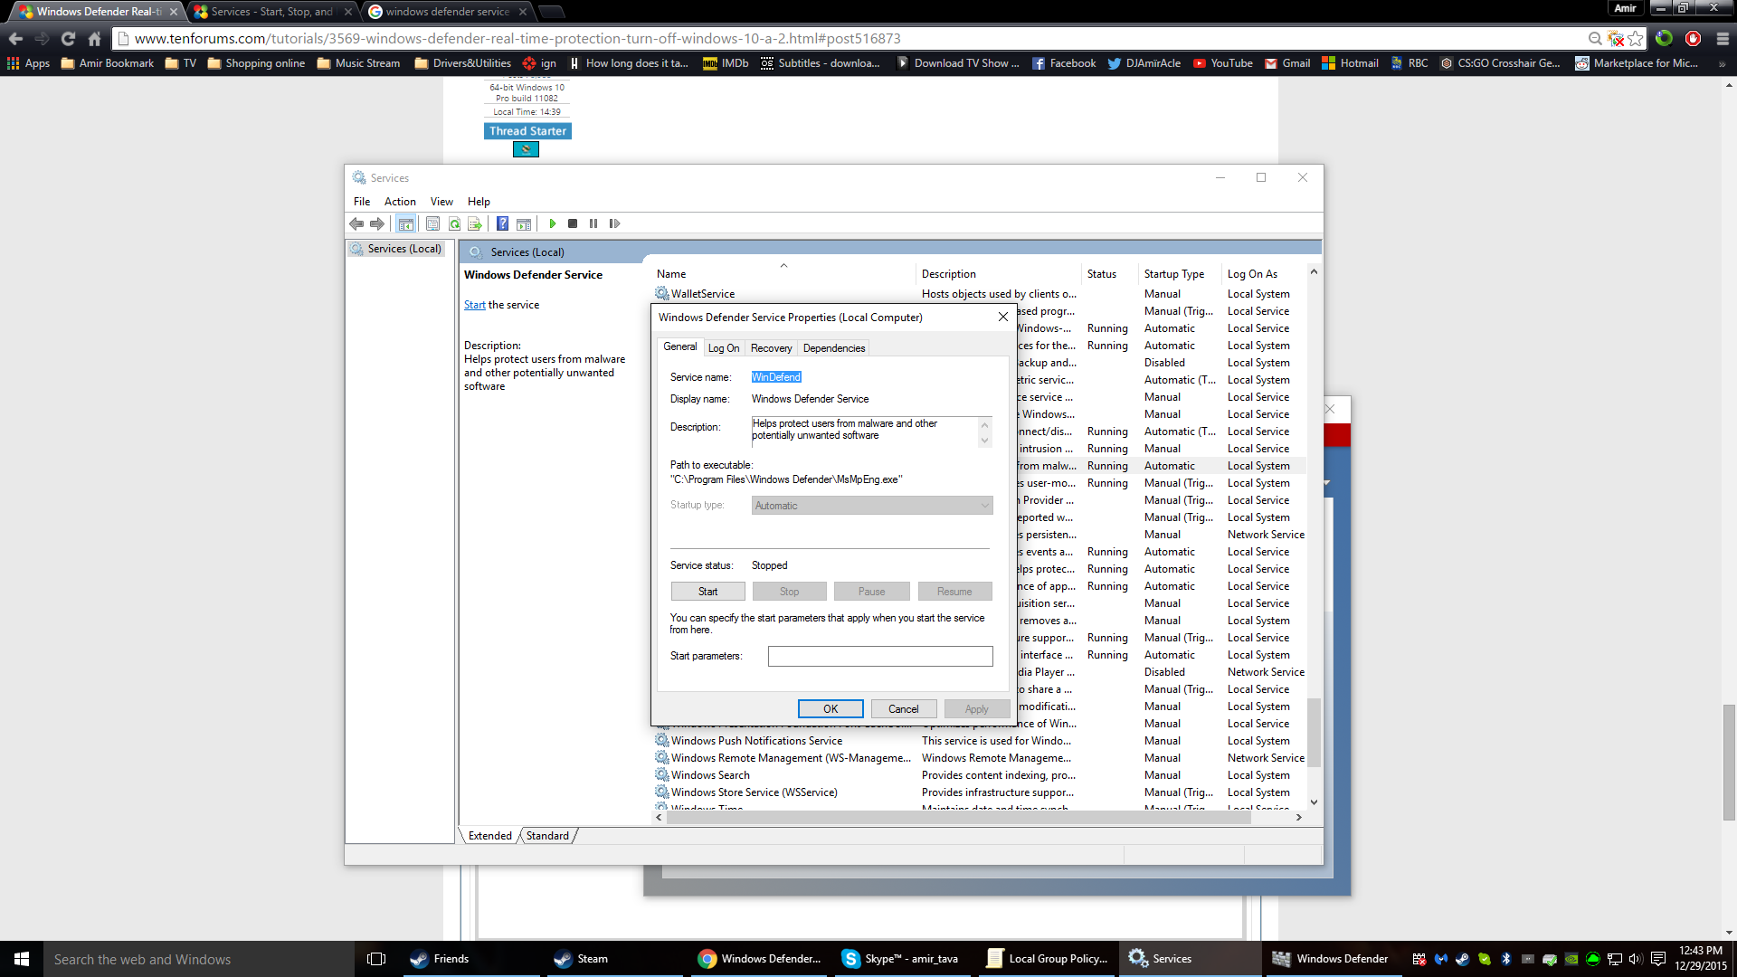
Task: Click the services list horizontal scrollbar right arrow
Action: [1299, 817]
